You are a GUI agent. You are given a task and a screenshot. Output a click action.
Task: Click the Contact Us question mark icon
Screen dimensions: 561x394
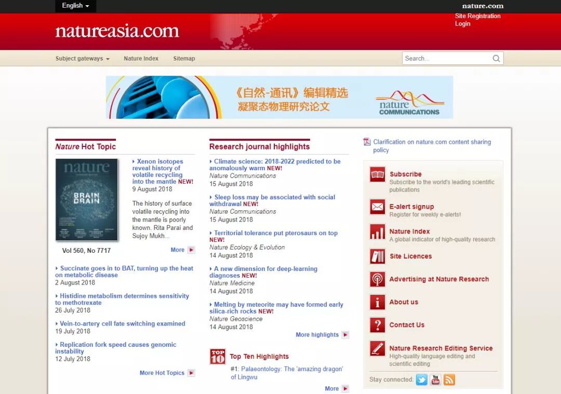pyautogui.click(x=378, y=325)
